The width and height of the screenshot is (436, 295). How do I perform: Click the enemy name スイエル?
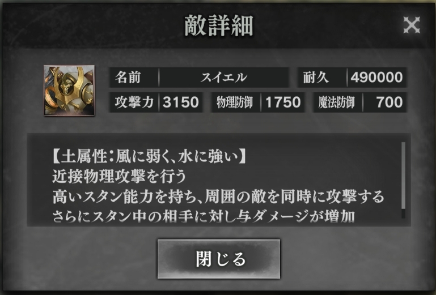point(223,78)
